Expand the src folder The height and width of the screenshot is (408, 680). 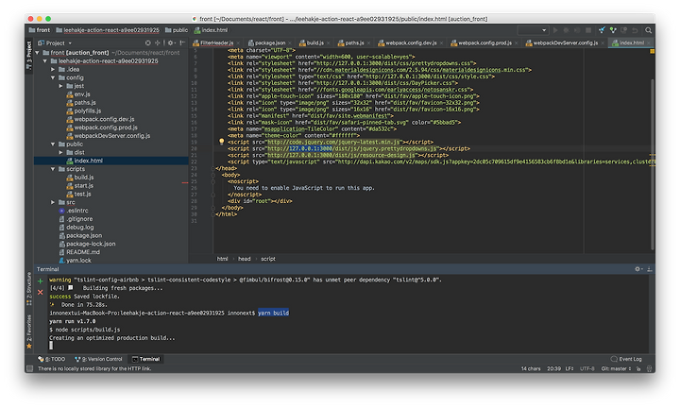[x=53, y=202]
